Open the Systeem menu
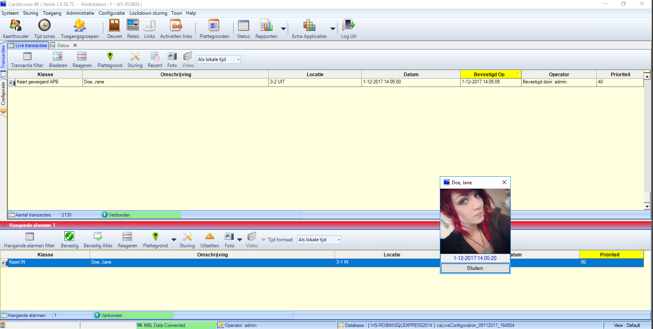Image resolution: width=653 pixels, height=329 pixels. click(10, 13)
